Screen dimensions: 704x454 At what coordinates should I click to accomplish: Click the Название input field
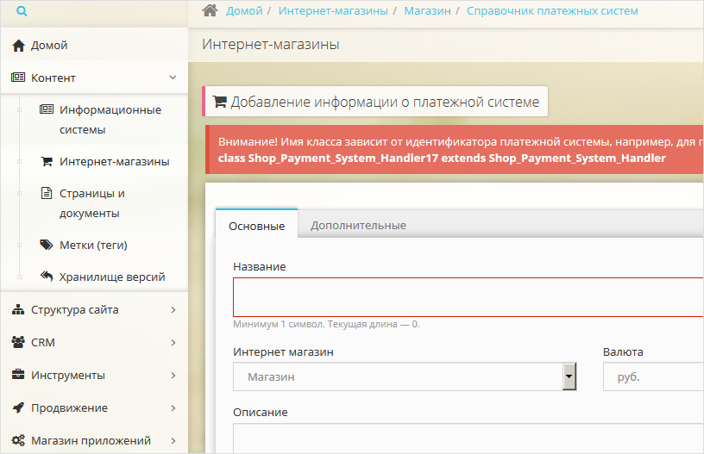[468, 297]
